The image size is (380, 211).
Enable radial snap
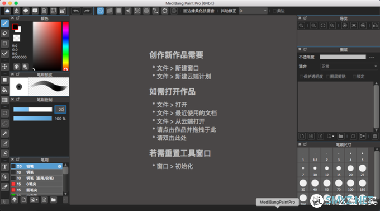[137, 11]
